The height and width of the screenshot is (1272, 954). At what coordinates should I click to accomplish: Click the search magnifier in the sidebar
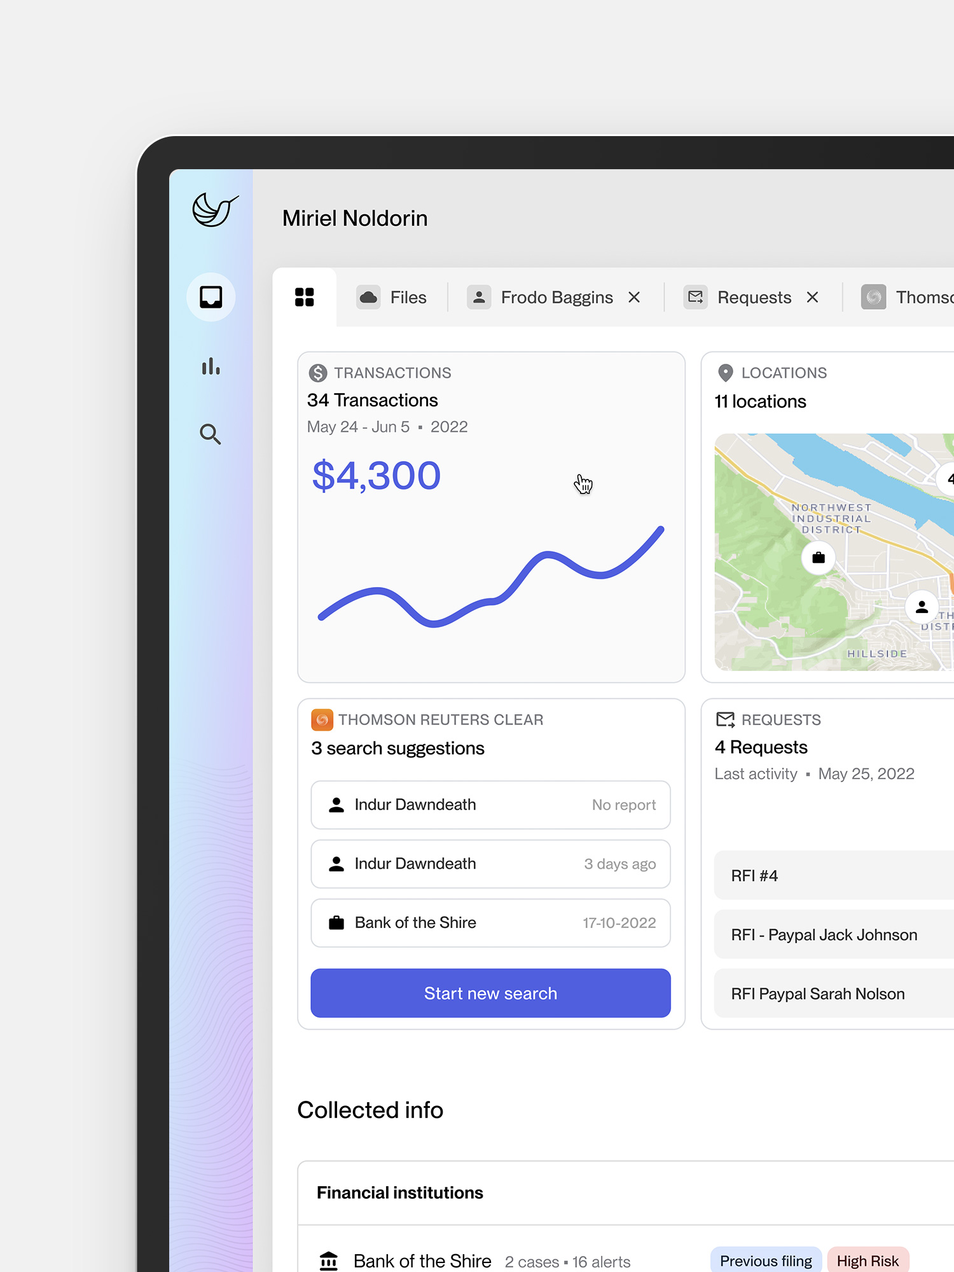pyautogui.click(x=211, y=434)
